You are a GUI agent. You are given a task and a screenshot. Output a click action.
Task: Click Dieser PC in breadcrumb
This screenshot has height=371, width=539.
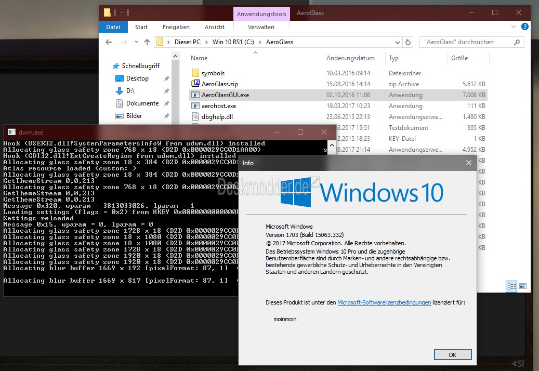pos(187,42)
